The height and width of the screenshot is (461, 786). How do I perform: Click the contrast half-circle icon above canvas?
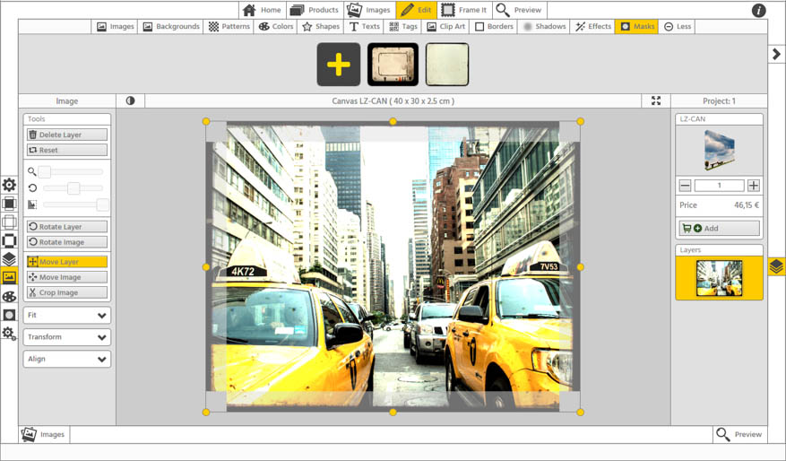[x=130, y=100]
